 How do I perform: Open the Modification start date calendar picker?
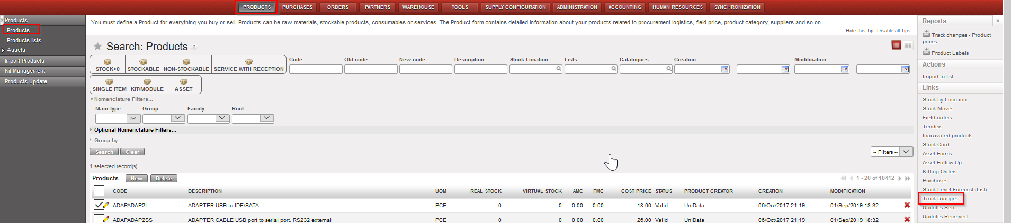(845, 69)
